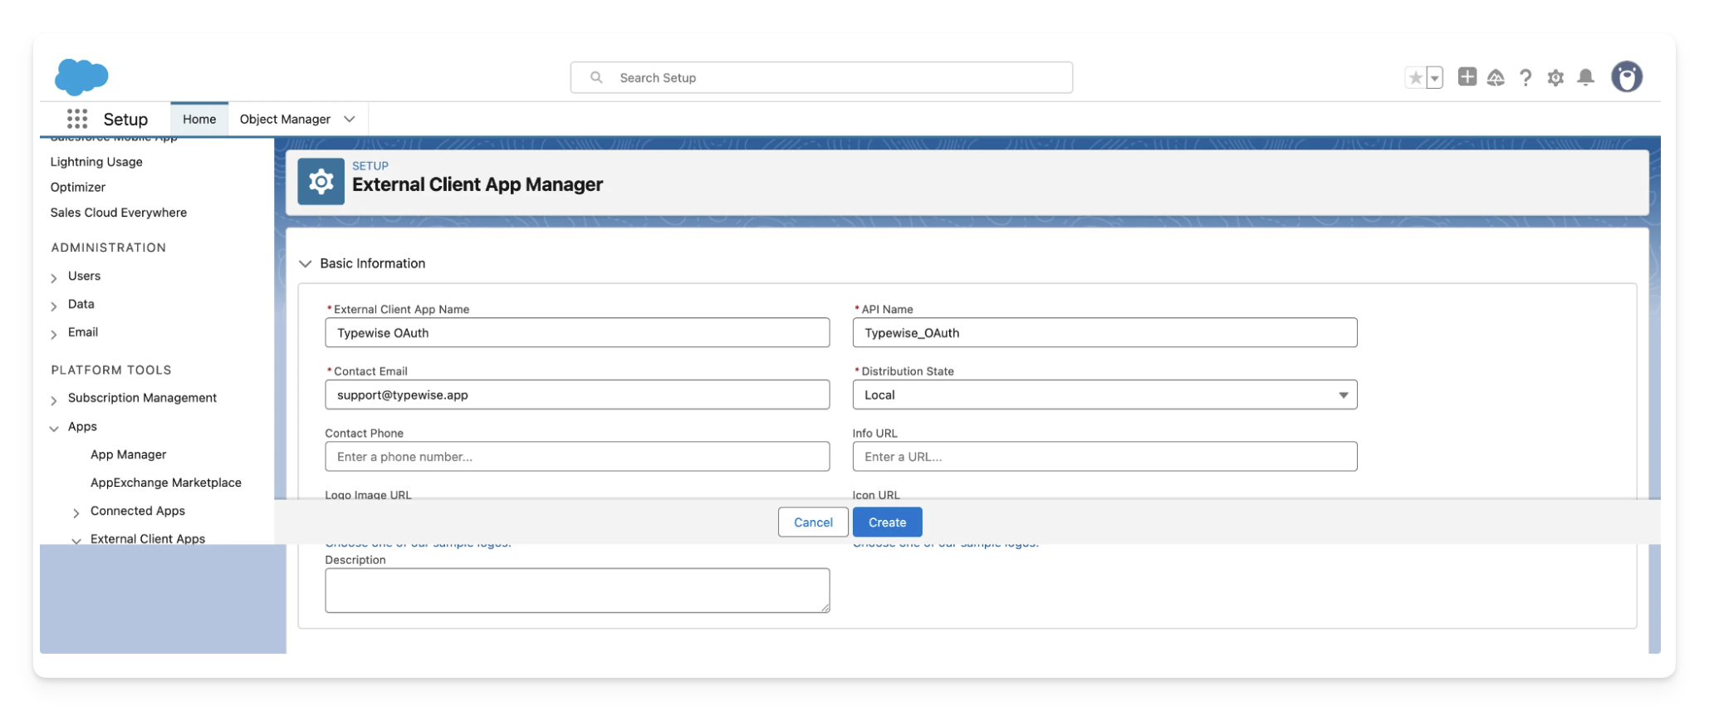Click the Favorites star icon
This screenshot has height=711, width=1709.
(1415, 77)
